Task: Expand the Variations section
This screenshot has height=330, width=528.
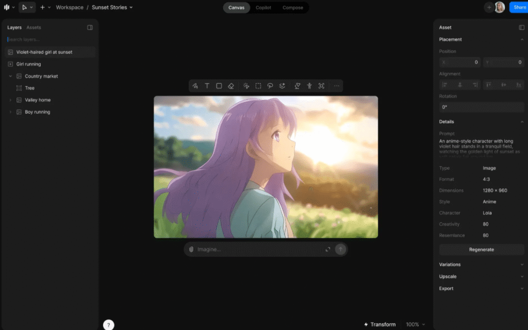Action: click(x=481, y=264)
